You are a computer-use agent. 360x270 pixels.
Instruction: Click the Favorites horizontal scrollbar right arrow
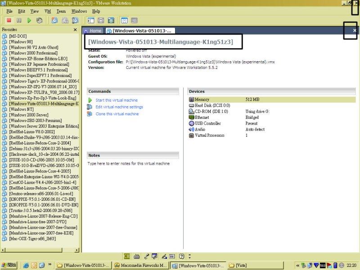pyautogui.click(x=77, y=250)
